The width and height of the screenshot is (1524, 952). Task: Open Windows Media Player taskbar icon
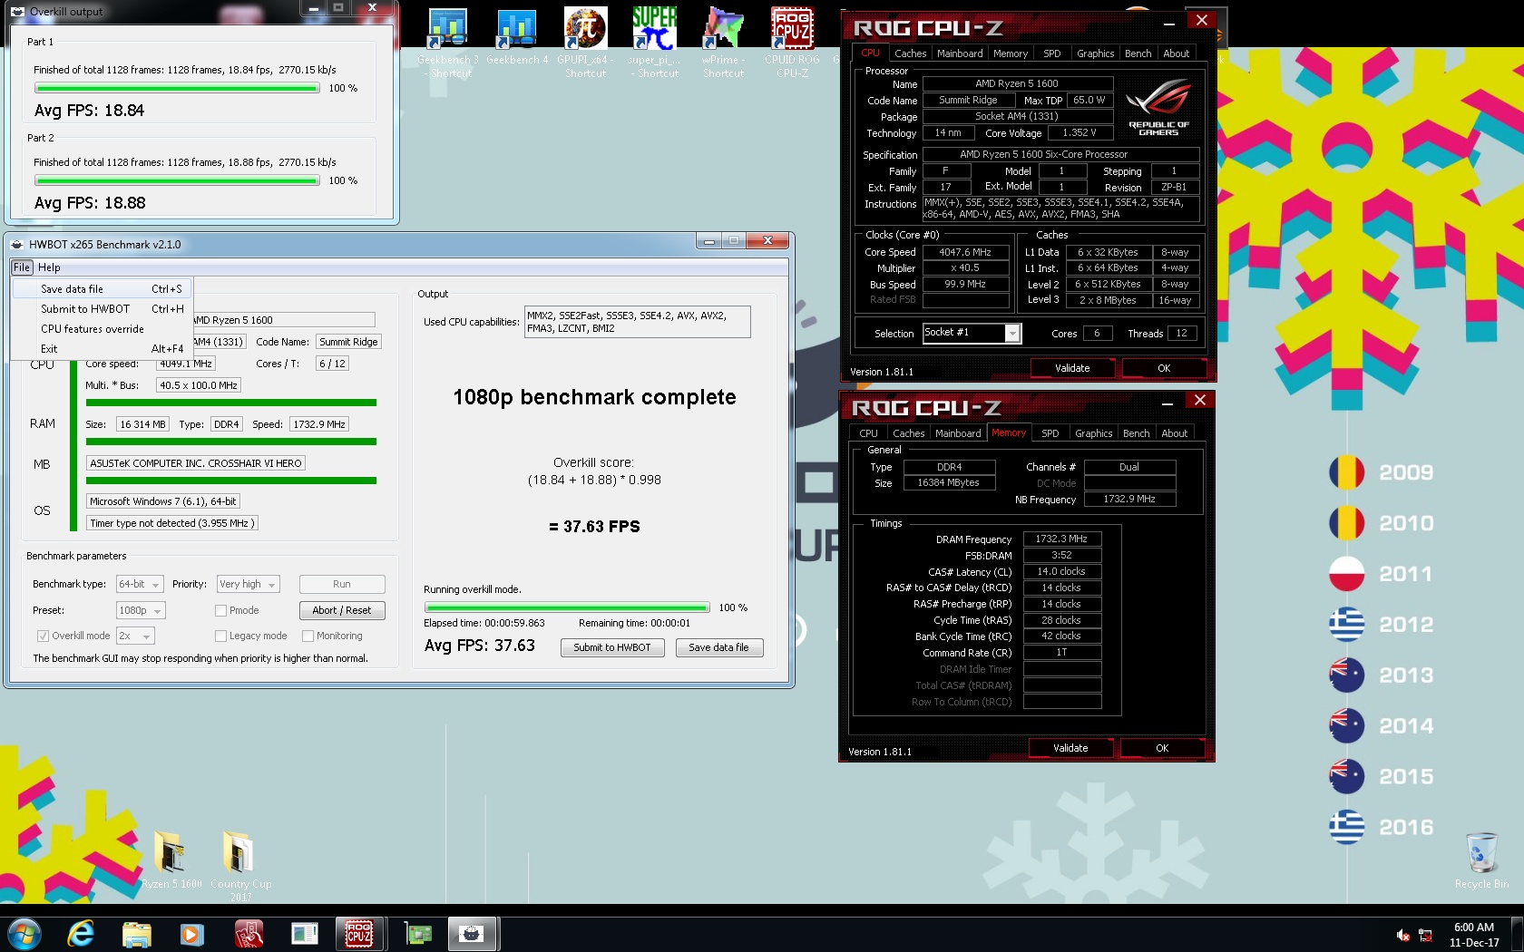191,933
